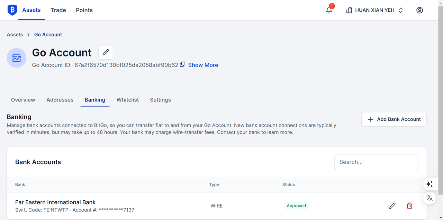Click the Far Eastern International Bank name
Viewport: 443px width, 220px height.
click(x=55, y=202)
